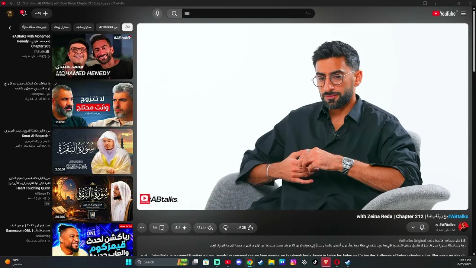The width and height of the screenshot is (476, 268).
Task: Click the page vertical scrollbar
Action: coord(474,41)
